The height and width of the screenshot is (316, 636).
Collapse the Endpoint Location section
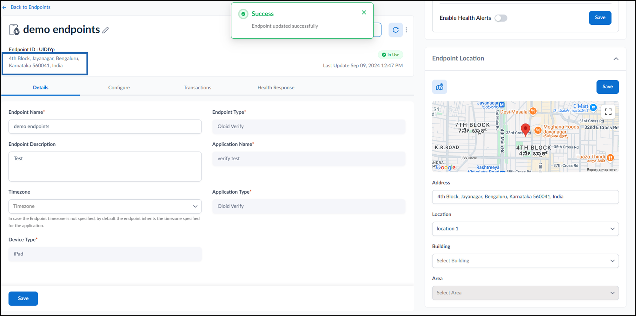(x=616, y=59)
